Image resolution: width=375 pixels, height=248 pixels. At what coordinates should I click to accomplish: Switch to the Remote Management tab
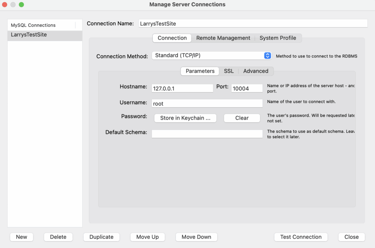coord(223,38)
